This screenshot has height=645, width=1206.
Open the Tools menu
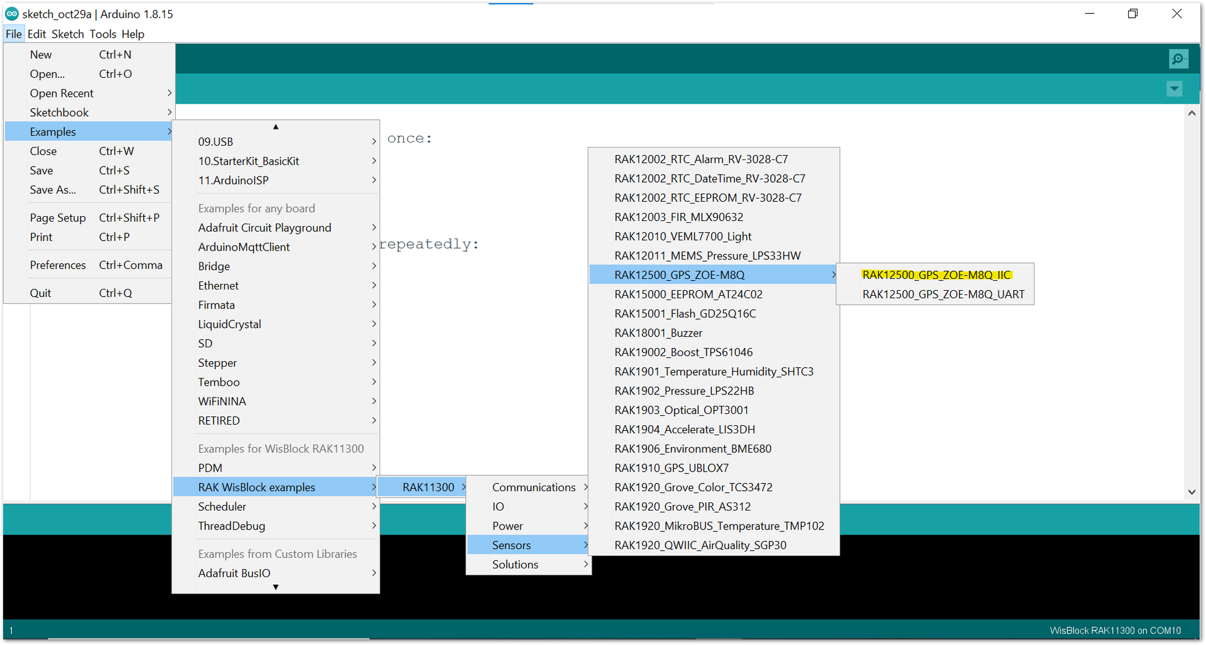(x=103, y=34)
